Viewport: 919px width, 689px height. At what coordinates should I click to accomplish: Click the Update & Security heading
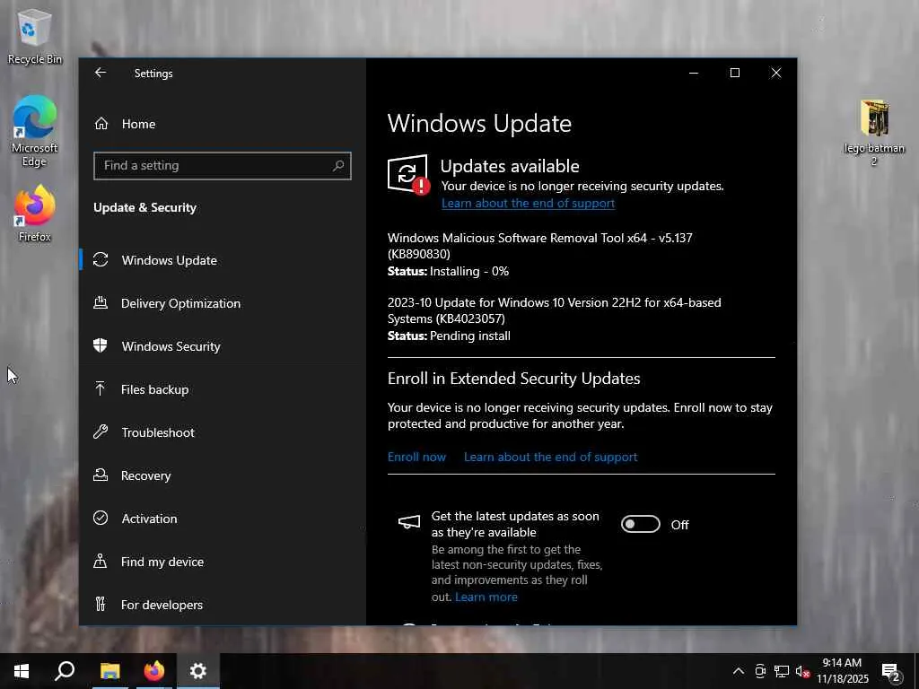coord(144,207)
